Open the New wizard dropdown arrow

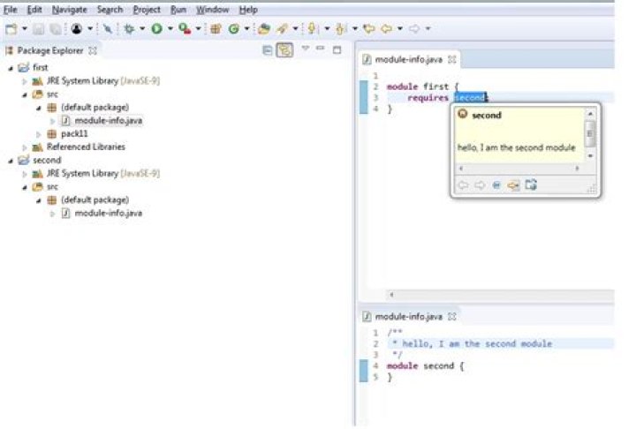point(25,29)
